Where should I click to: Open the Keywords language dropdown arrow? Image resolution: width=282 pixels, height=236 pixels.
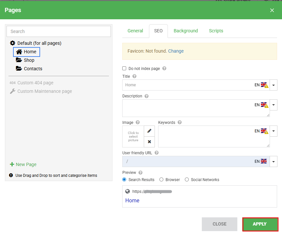(274, 131)
